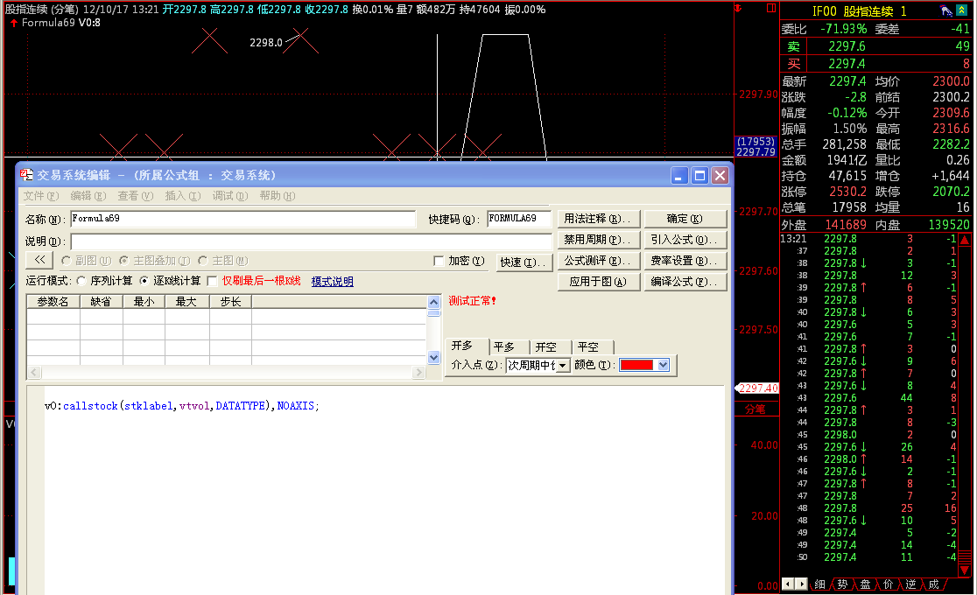Image resolution: width=977 pixels, height=595 pixels.
Task: Click the right arrow beside bottom tabs
Action: [x=800, y=584]
